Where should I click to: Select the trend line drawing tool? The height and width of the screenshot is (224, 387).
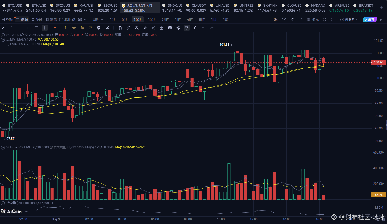pos(3,28)
